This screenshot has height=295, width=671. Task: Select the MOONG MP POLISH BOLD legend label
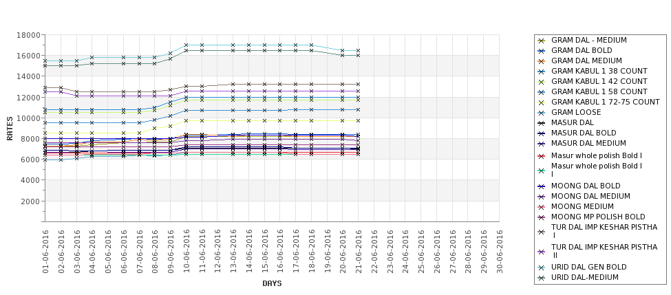[598, 217]
